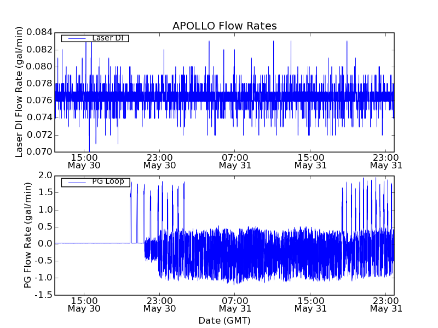Click the "PG Flow Rate (gal/min)" y-axis label
Viewport: 438px width, 328px height.
[x=28, y=235]
